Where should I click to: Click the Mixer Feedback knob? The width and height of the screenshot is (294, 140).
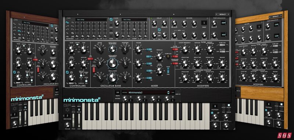click(x=159, y=57)
